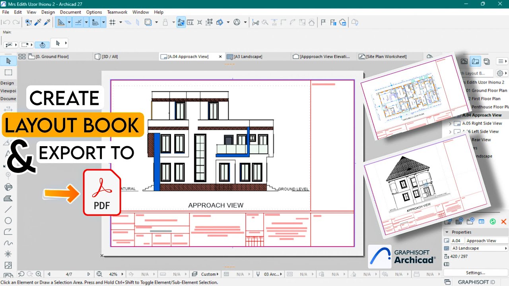The image size is (509, 286).
Task: Open Navigator panel options menu
Action: coord(503,61)
